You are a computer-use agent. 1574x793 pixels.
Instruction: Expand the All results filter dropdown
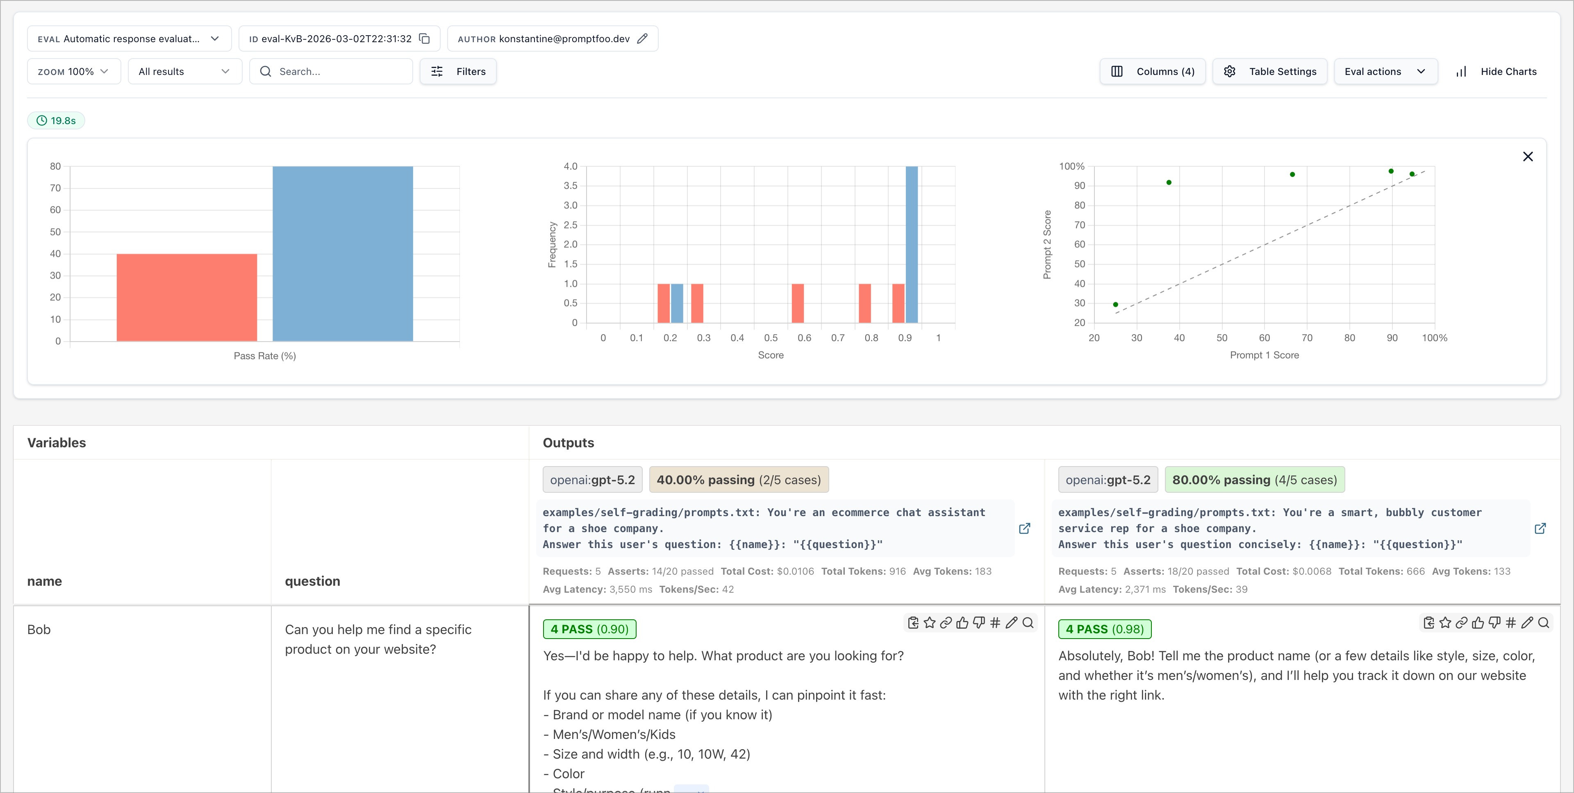184,71
